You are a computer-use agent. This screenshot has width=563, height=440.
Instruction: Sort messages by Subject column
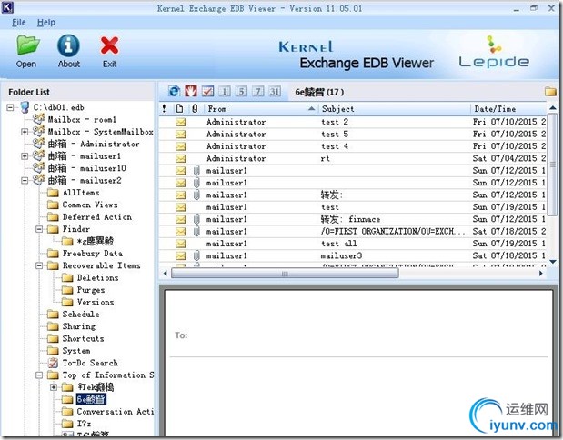(x=395, y=108)
